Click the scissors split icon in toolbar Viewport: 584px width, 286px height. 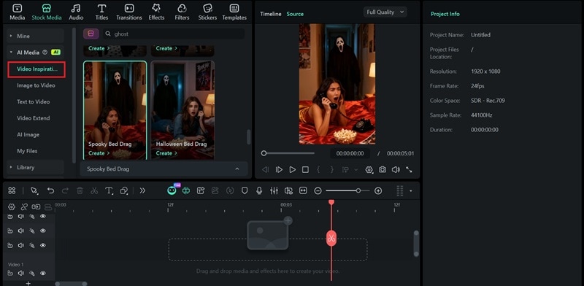click(94, 190)
